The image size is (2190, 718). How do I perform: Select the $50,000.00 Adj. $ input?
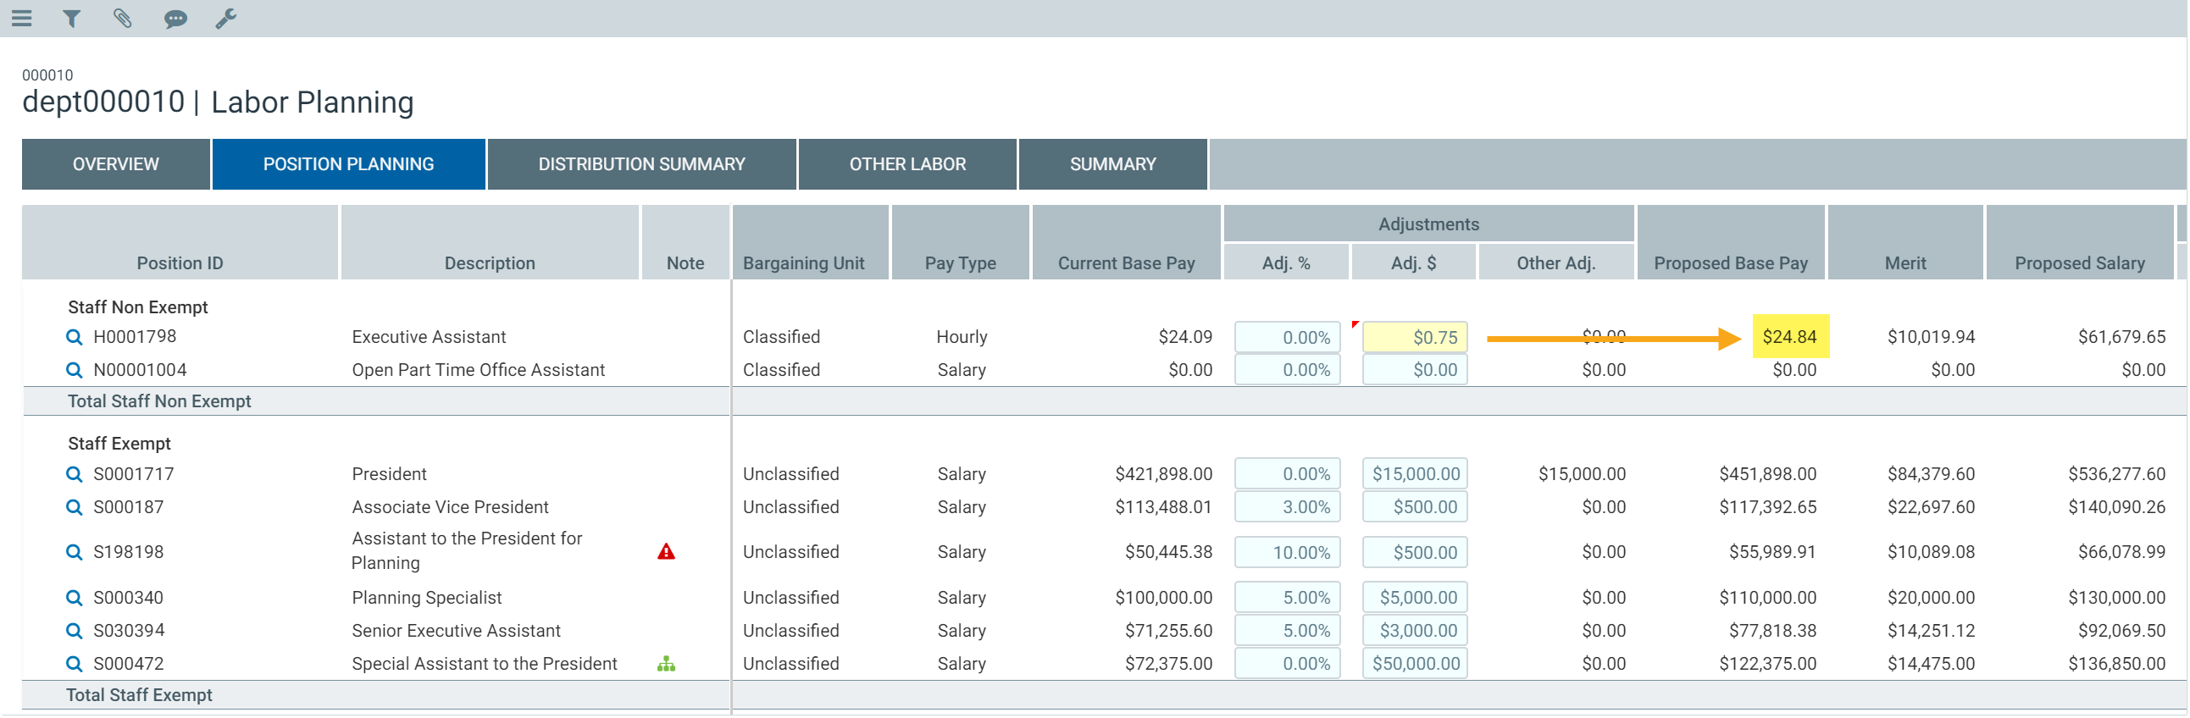tap(1415, 664)
